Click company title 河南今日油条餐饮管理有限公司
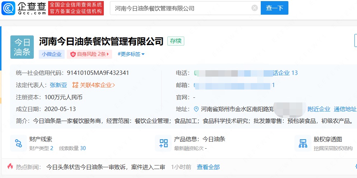357x178 pixels. (x=101, y=41)
